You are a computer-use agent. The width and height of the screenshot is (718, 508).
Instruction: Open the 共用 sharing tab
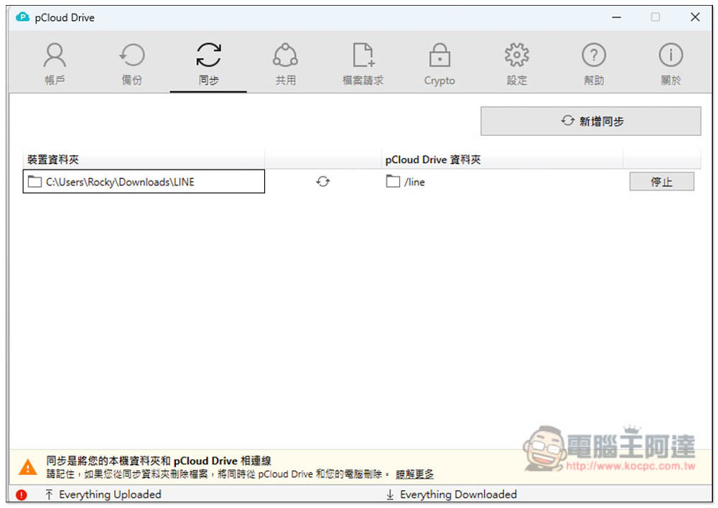(285, 63)
